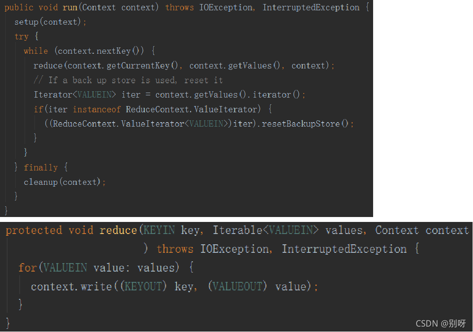
Task: Click the 'for' keyword in the loop
Action: [x=27, y=268]
